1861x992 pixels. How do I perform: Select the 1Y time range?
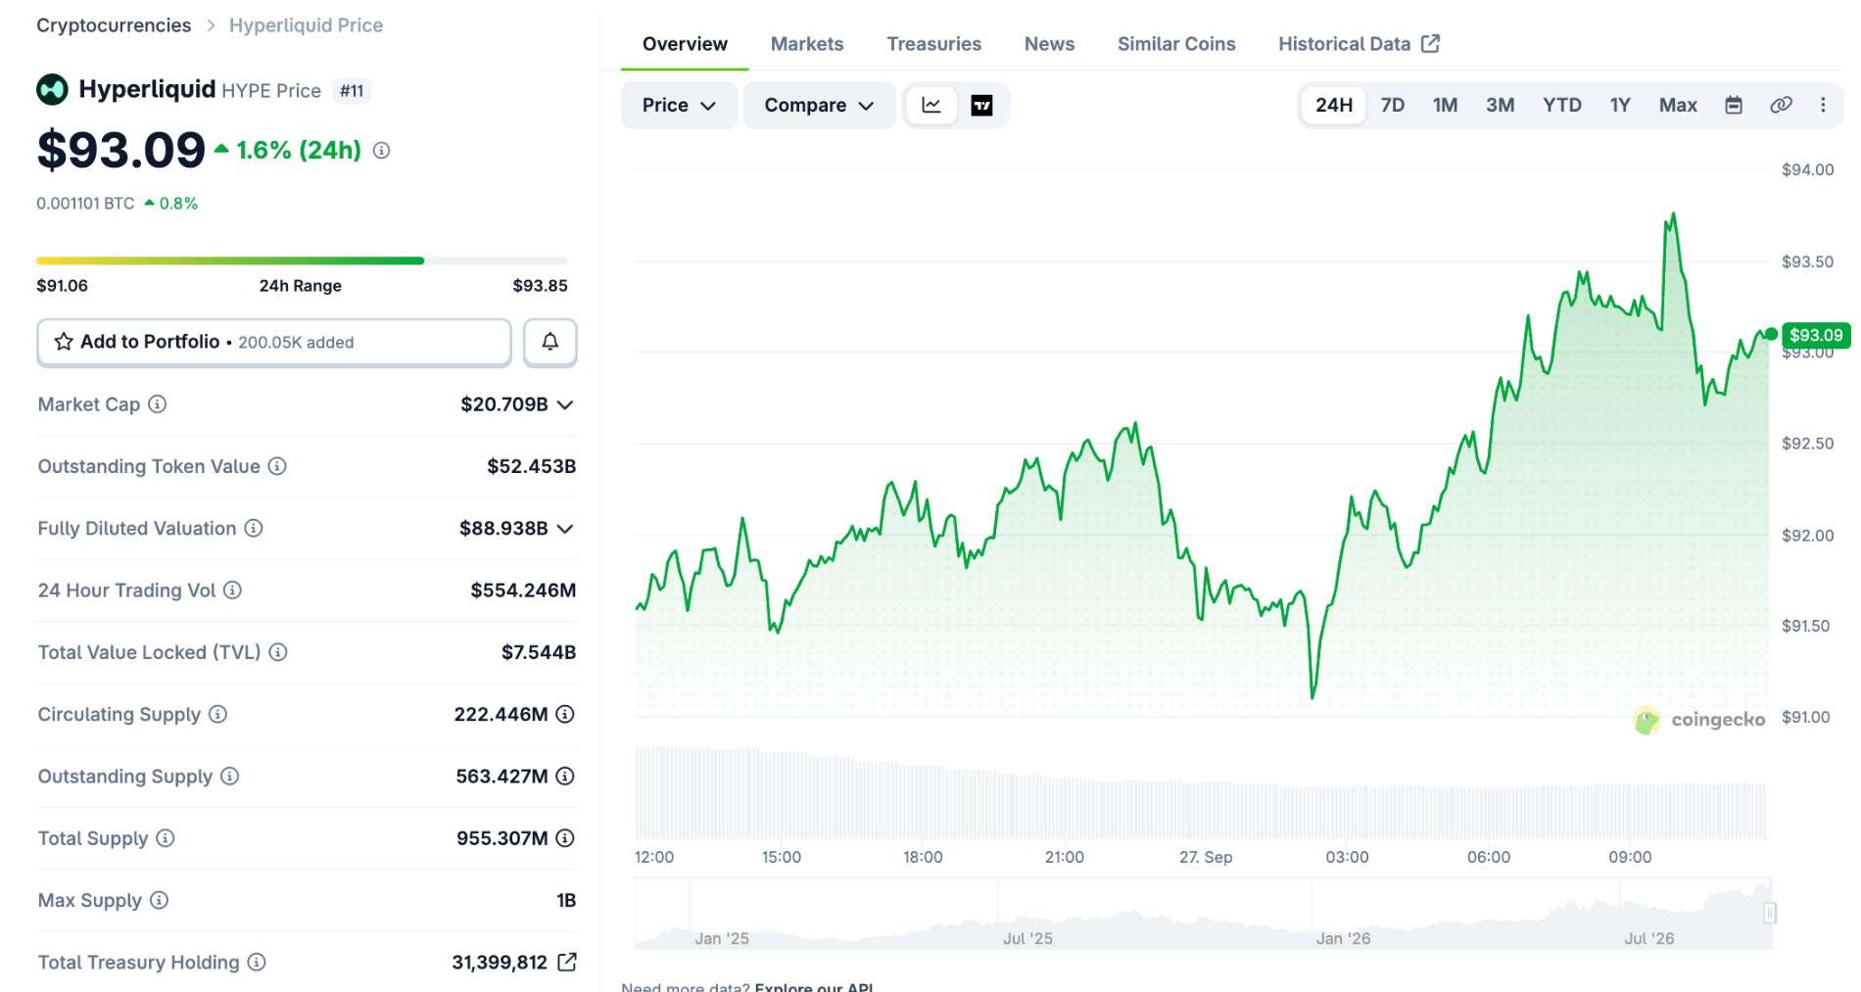click(1620, 106)
